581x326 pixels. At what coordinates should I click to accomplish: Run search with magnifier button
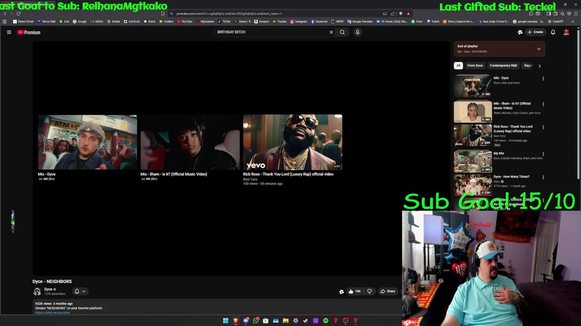click(x=342, y=32)
